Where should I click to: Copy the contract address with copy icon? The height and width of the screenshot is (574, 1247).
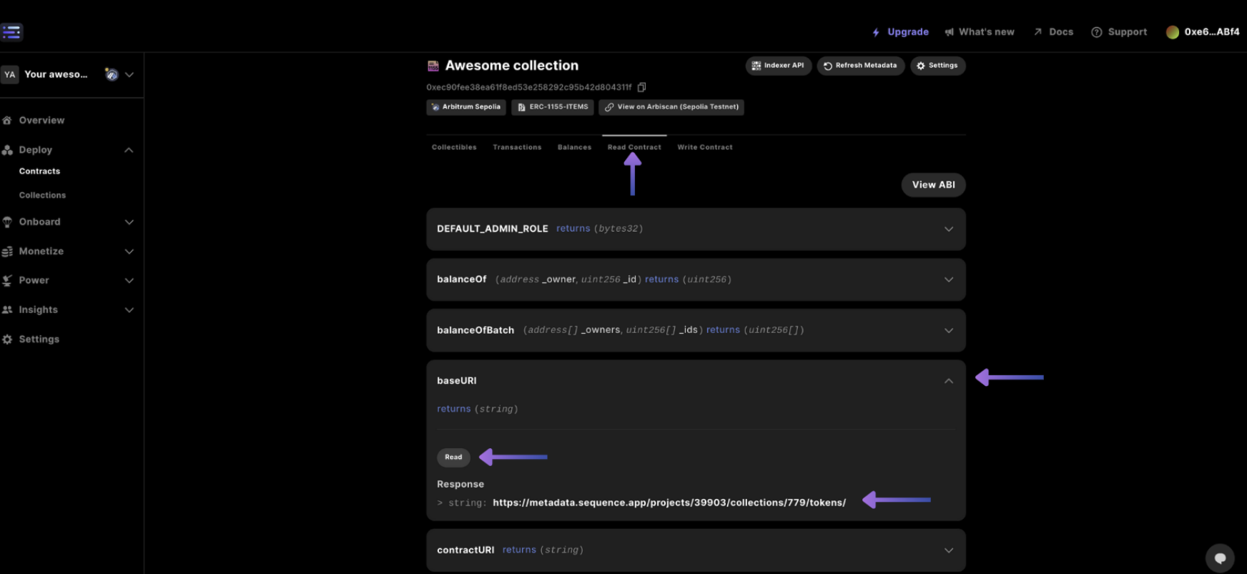[641, 87]
